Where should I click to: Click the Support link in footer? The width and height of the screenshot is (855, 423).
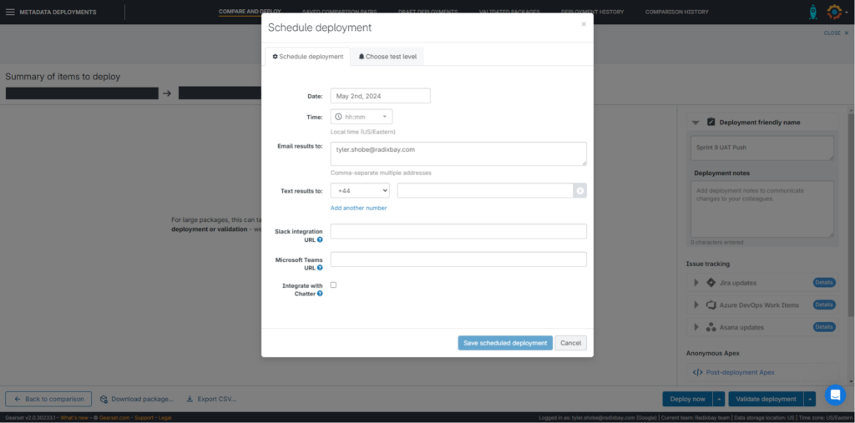pos(144,417)
